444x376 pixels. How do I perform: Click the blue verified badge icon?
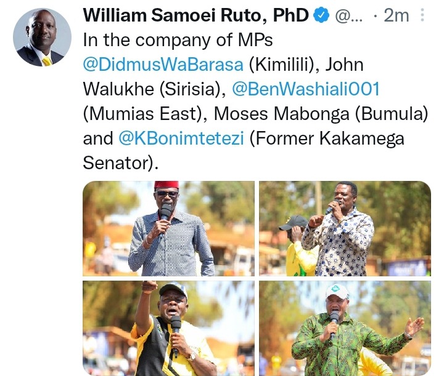click(321, 15)
